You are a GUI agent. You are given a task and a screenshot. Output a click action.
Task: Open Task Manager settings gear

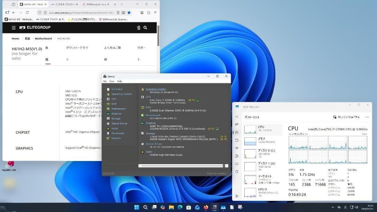[x=237, y=197]
